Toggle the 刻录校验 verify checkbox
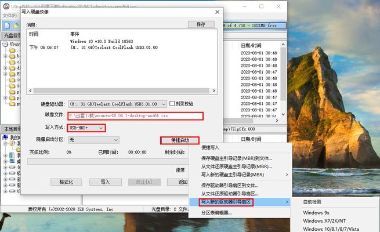This screenshot has width=380, height=232. point(172,103)
